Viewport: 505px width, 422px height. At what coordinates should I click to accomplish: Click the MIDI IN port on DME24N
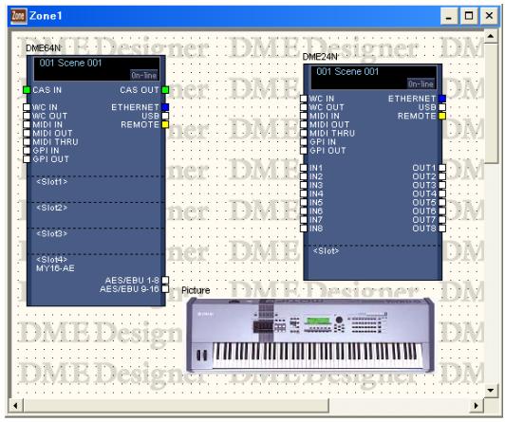tap(304, 116)
